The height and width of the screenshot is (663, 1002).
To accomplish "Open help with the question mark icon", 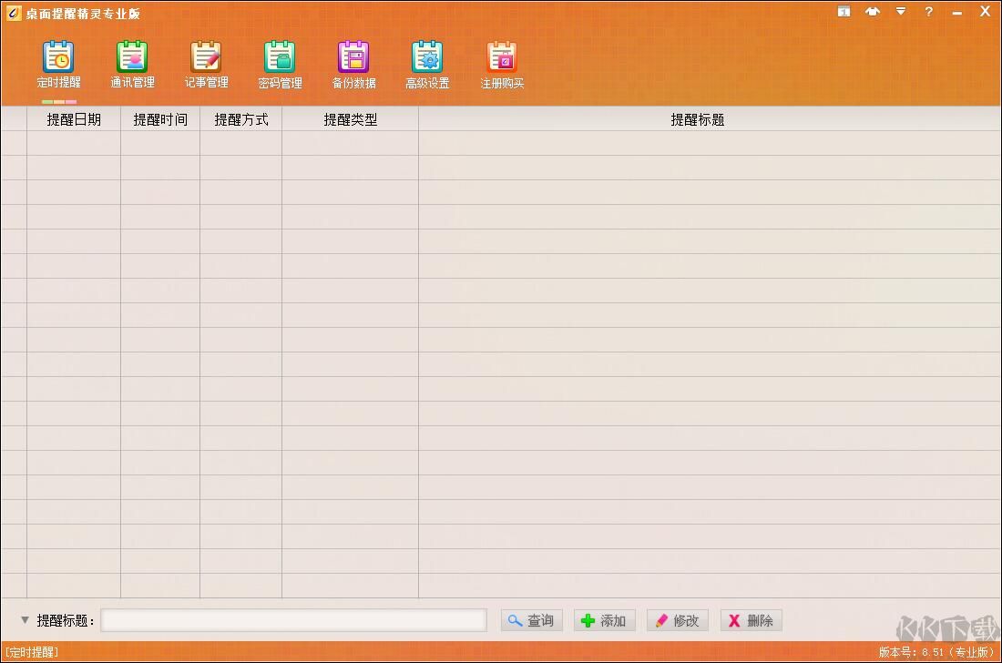I will 927,12.
